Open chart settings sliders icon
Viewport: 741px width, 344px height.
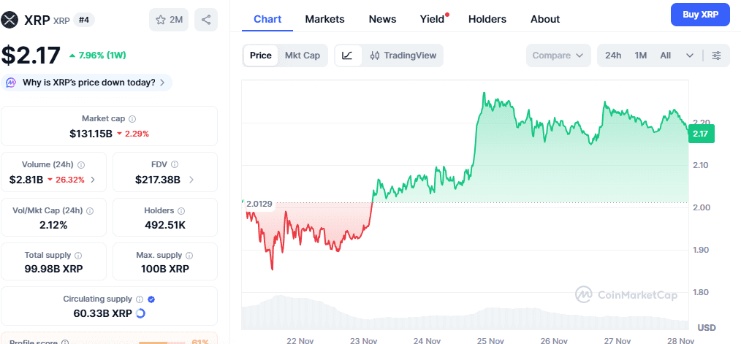pos(716,56)
